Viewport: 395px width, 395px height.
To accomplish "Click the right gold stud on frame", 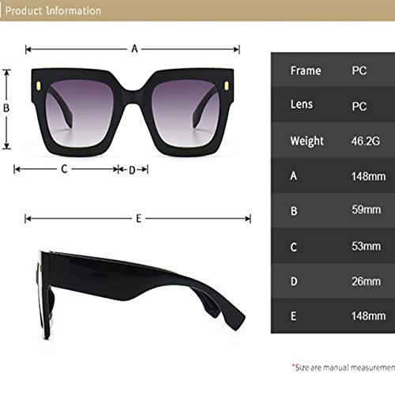I will click(x=226, y=86).
